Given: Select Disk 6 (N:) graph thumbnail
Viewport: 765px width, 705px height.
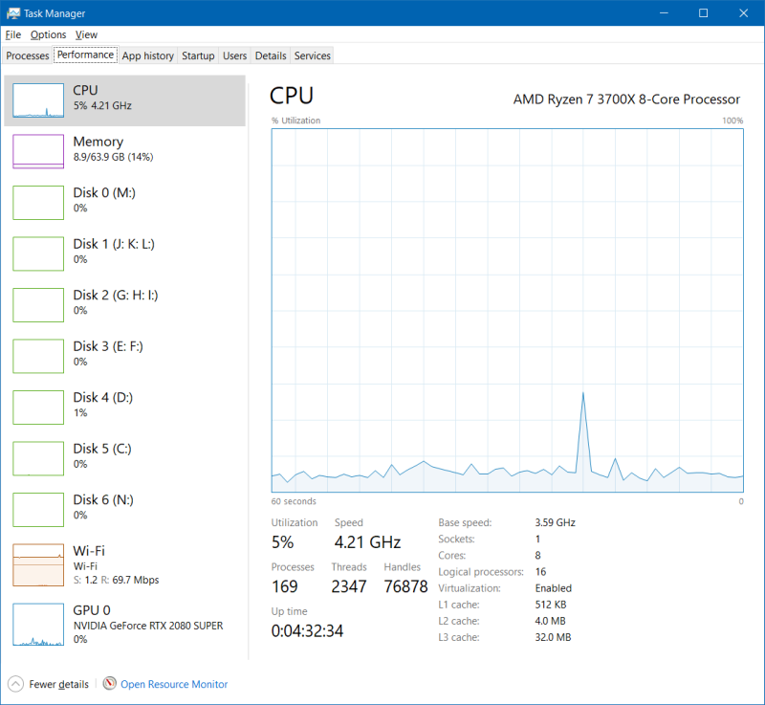Looking at the screenshot, I should point(38,510).
